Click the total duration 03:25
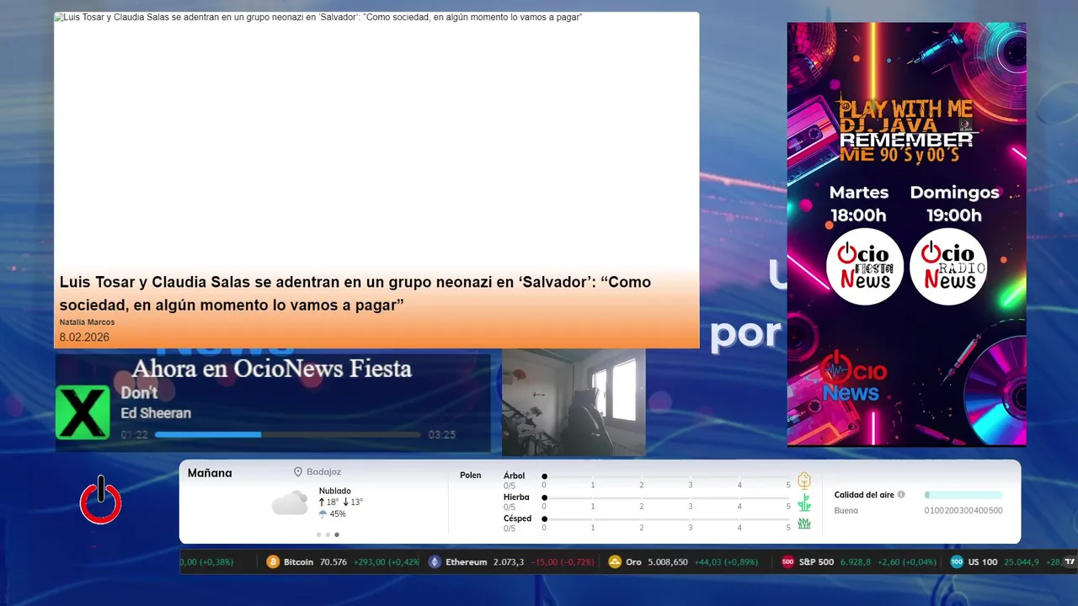 [x=441, y=435]
